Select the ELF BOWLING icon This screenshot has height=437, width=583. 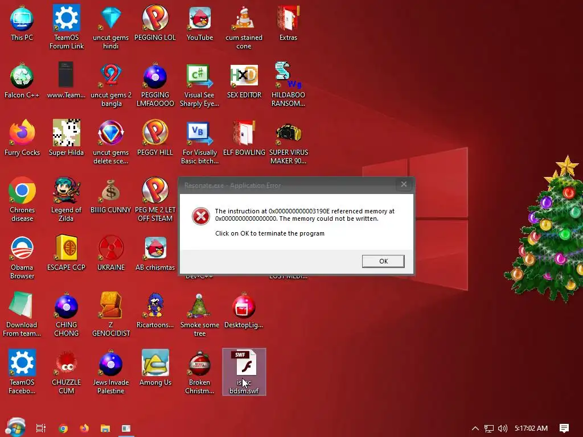(244, 138)
